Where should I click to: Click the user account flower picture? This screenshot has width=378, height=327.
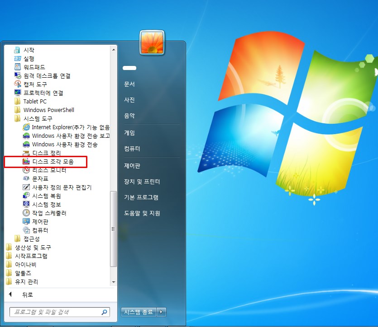152,43
